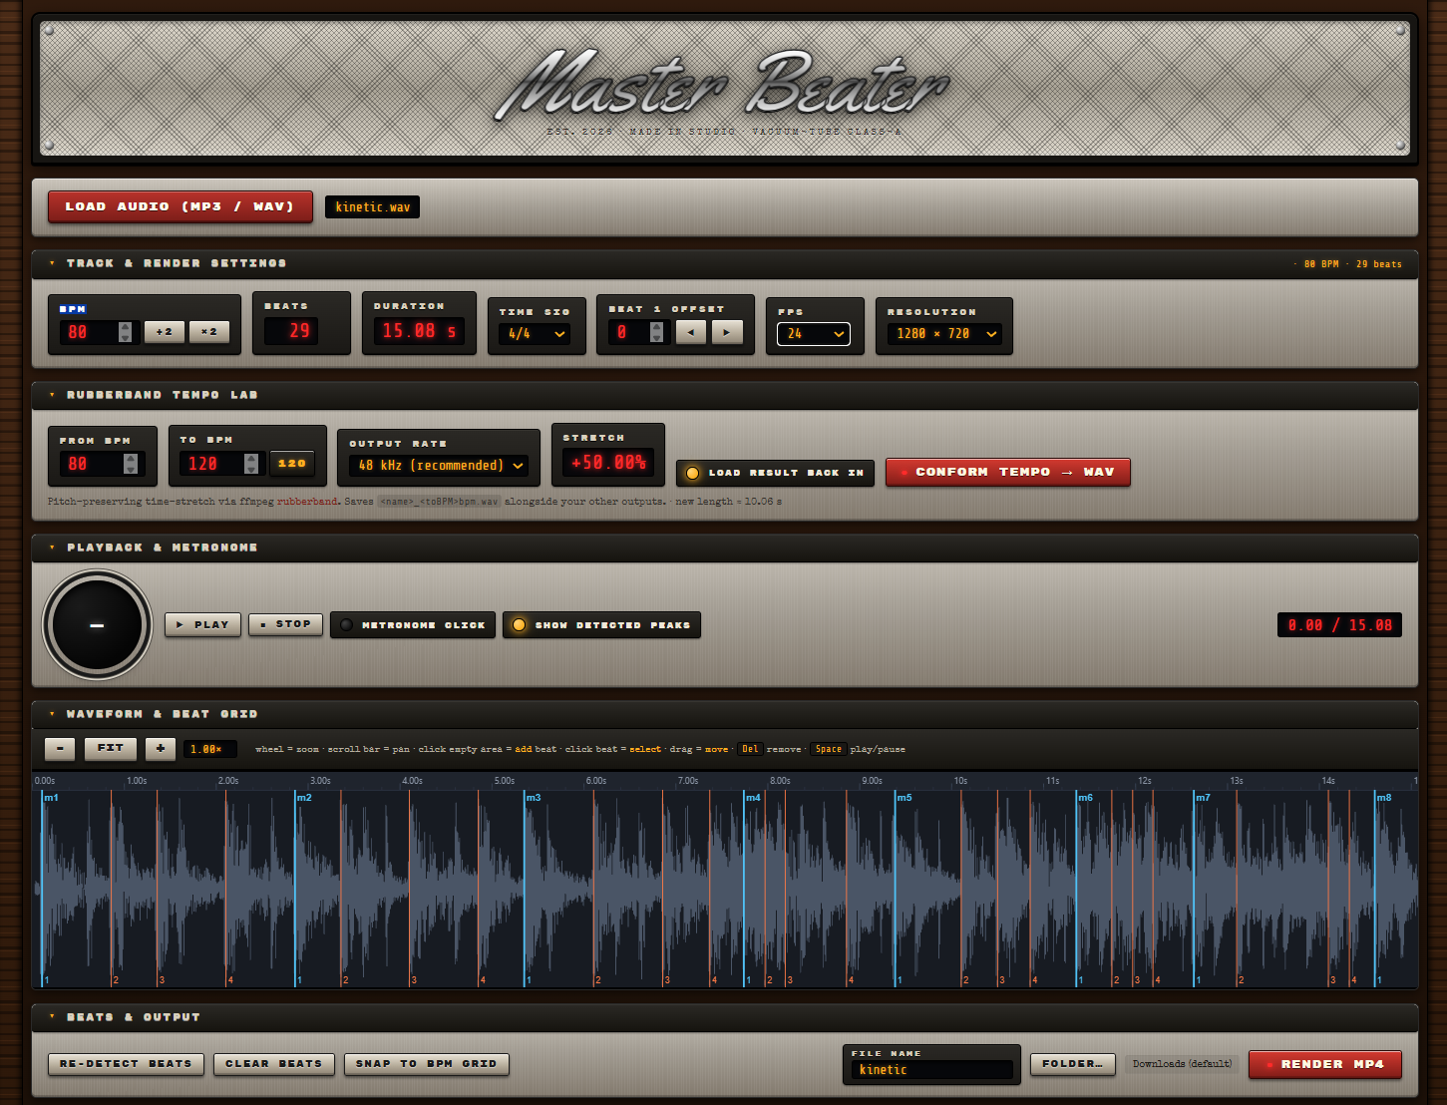Open the Resolution dropdown showing 1280 × 720
This screenshot has height=1105, width=1447.
click(944, 334)
